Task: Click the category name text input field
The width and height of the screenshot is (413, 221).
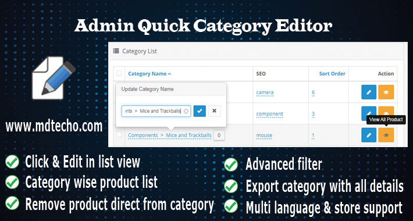Action: 156,111
